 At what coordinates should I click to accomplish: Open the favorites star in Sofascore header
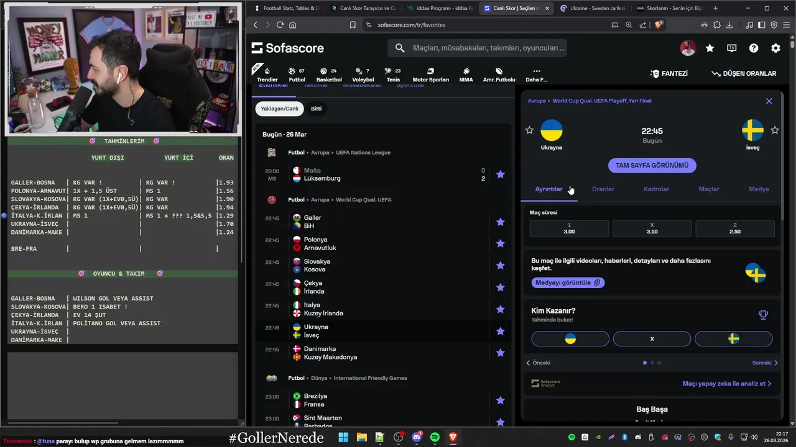(710, 48)
